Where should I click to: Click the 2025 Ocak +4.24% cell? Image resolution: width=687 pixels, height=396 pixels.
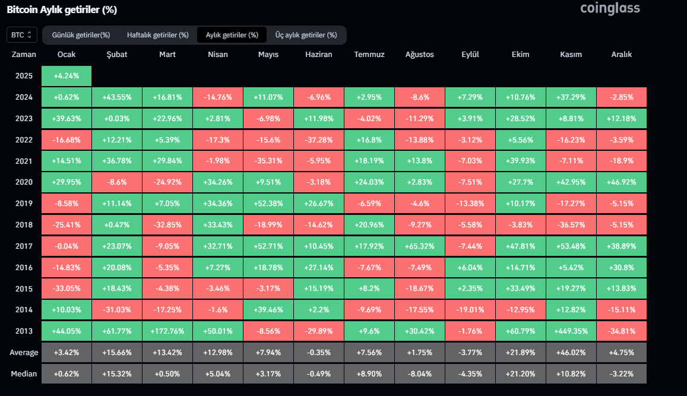tap(67, 76)
